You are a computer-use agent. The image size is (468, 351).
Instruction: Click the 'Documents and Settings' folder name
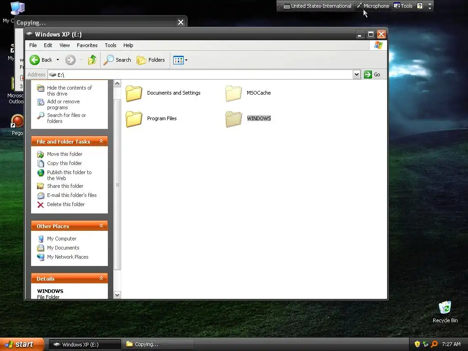click(174, 93)
